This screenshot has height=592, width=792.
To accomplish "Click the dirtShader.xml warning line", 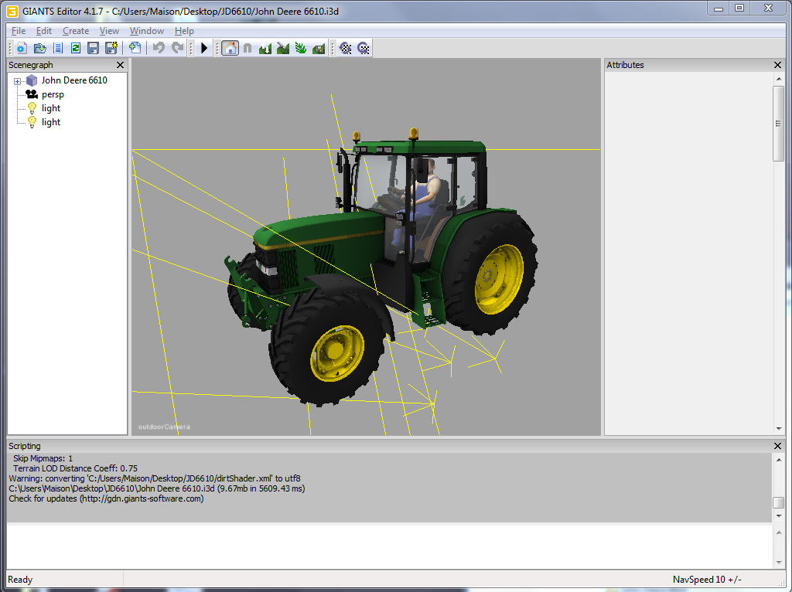I will 155,478.
